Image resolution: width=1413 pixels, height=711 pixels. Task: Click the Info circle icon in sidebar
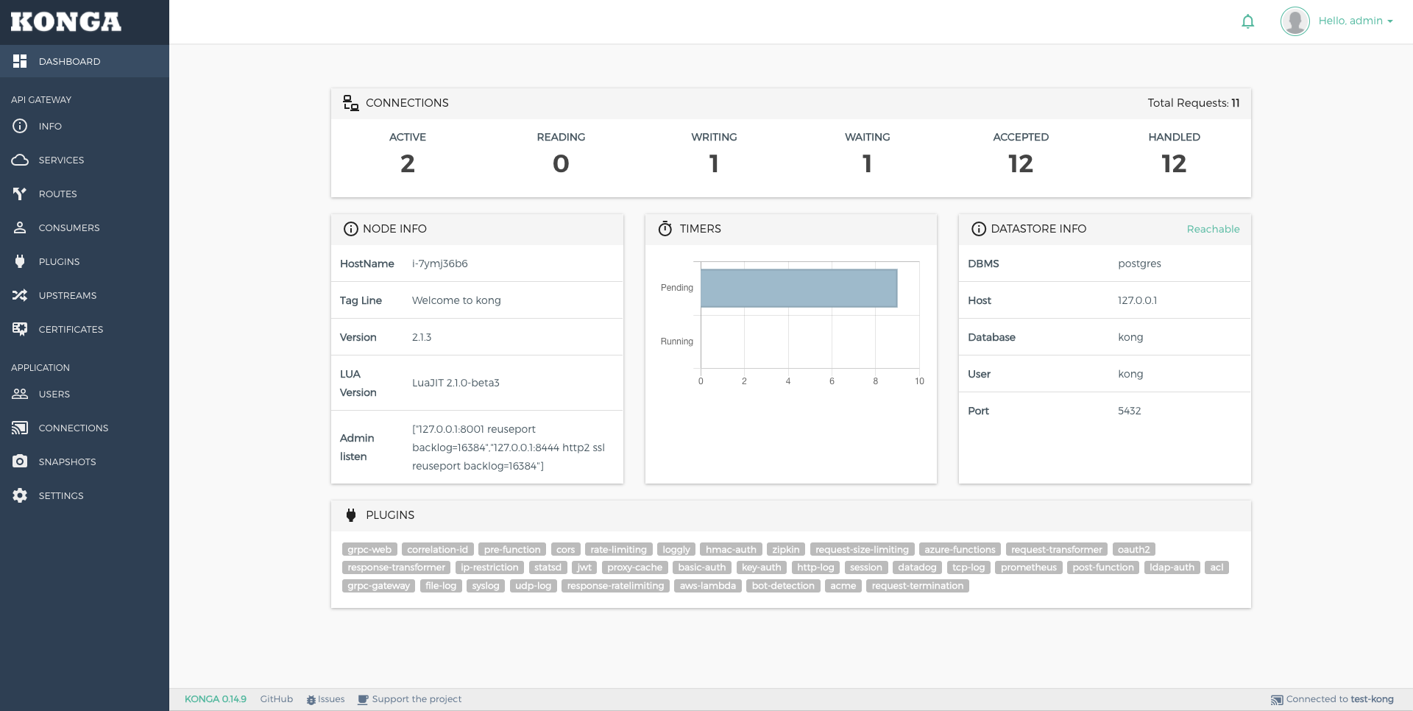point(20,126)
